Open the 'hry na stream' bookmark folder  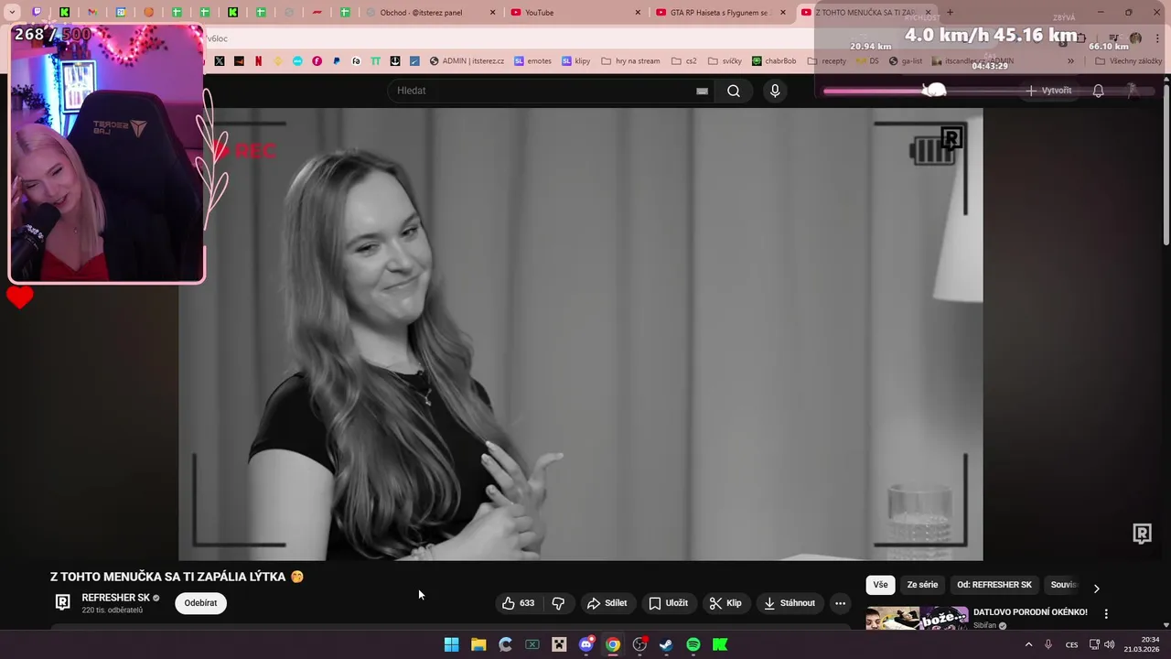(630, 61)
